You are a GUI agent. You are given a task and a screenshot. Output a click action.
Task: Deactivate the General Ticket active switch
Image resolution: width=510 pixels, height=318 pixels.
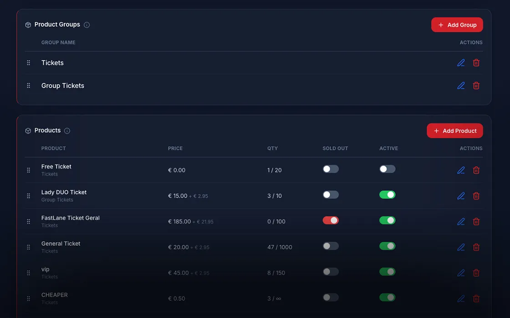(x=388, y=246)
